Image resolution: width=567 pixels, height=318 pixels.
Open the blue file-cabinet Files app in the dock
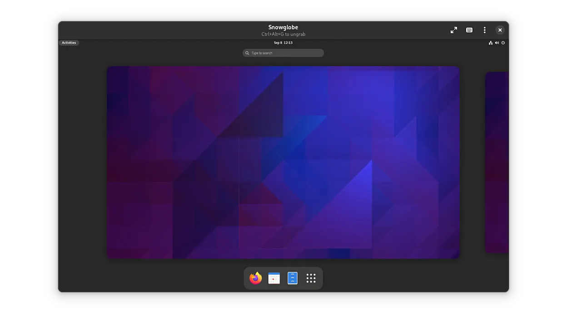pos(293,278)
